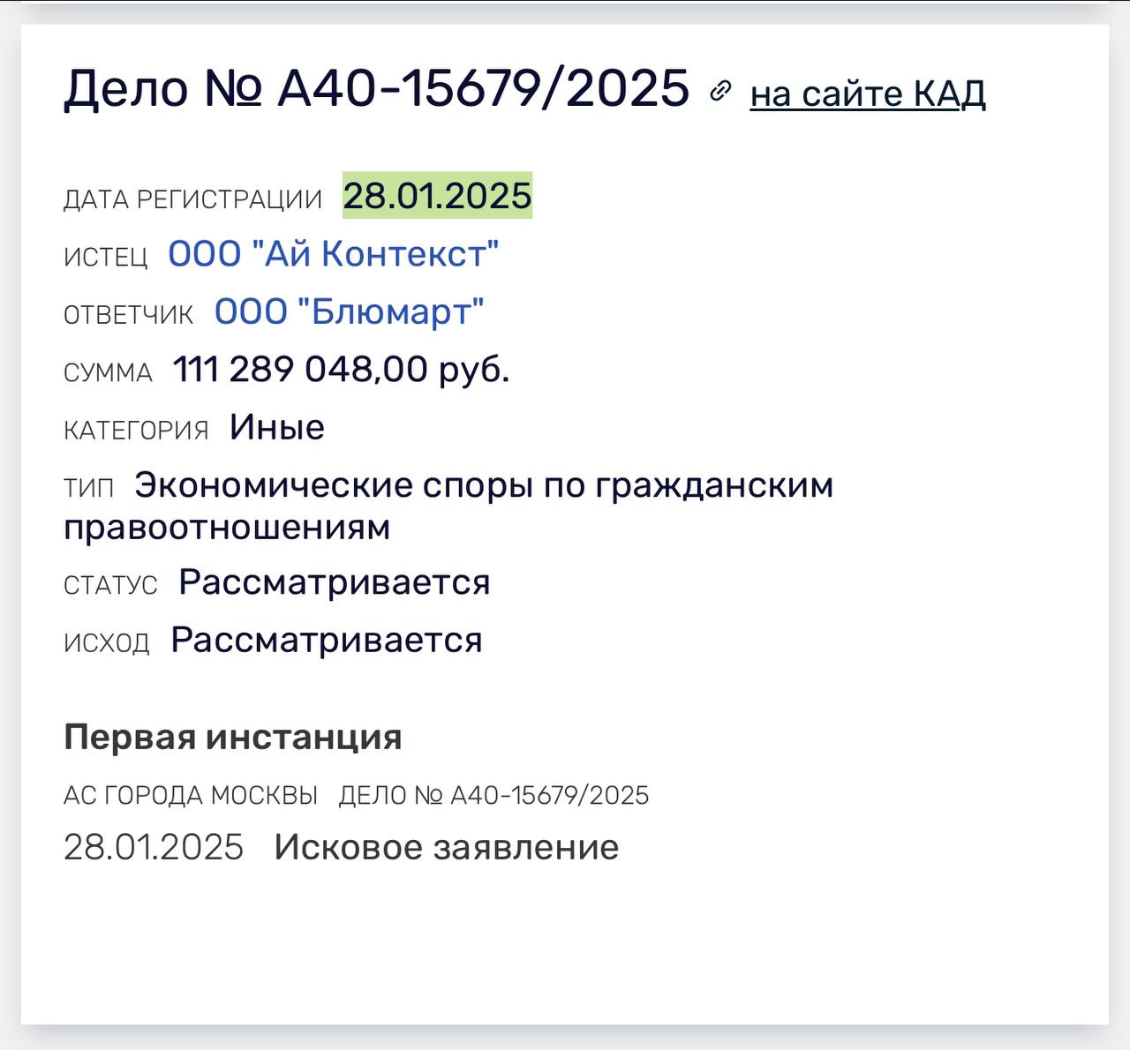Click the court name "АС ГОРОДА МОСКВЫ"

[x=191, y=796]
